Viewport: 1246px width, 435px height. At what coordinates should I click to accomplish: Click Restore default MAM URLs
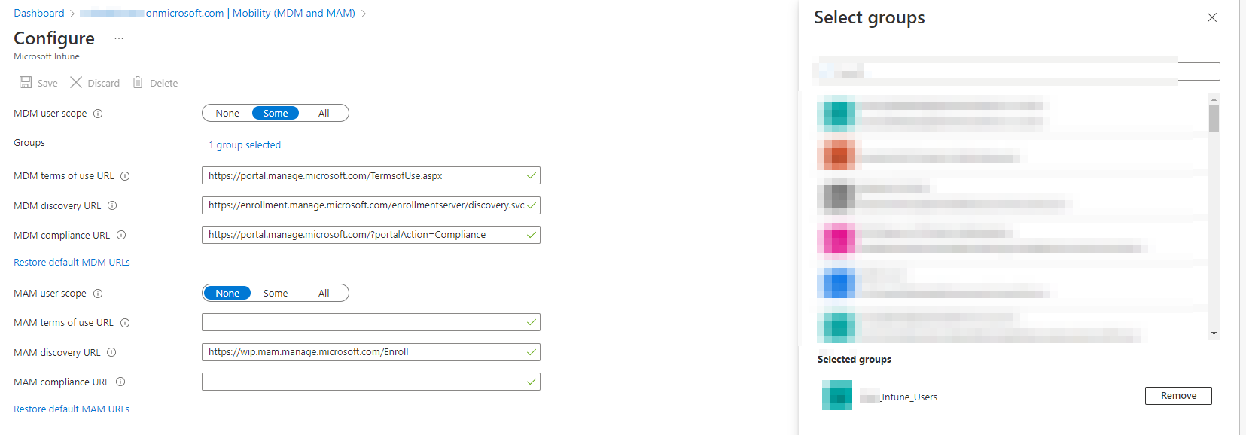coord(72,409)
